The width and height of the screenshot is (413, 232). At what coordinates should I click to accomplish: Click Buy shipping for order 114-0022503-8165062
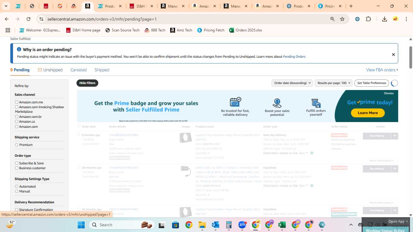coord(377,136)
